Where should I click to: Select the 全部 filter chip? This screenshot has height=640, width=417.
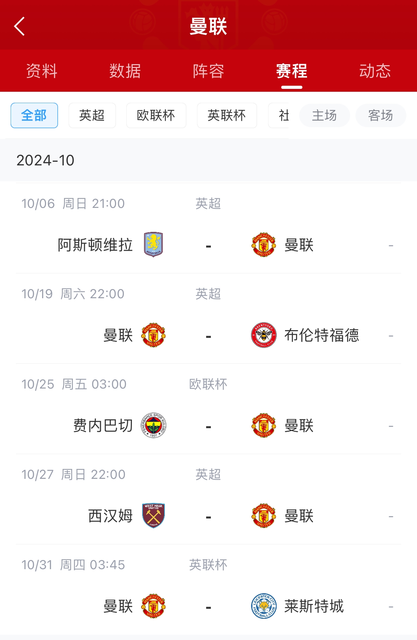[34, 115]
